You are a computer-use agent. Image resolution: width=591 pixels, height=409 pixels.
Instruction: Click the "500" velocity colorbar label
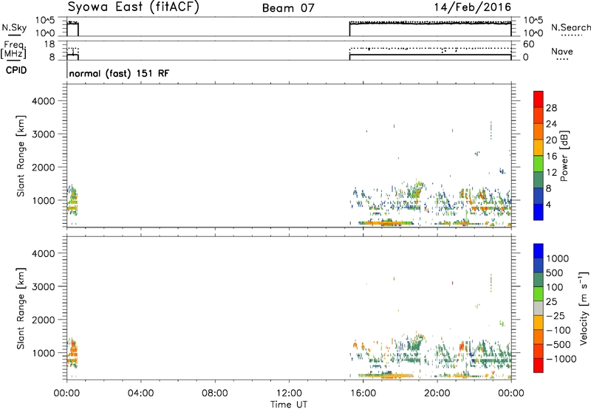(555, 273)
